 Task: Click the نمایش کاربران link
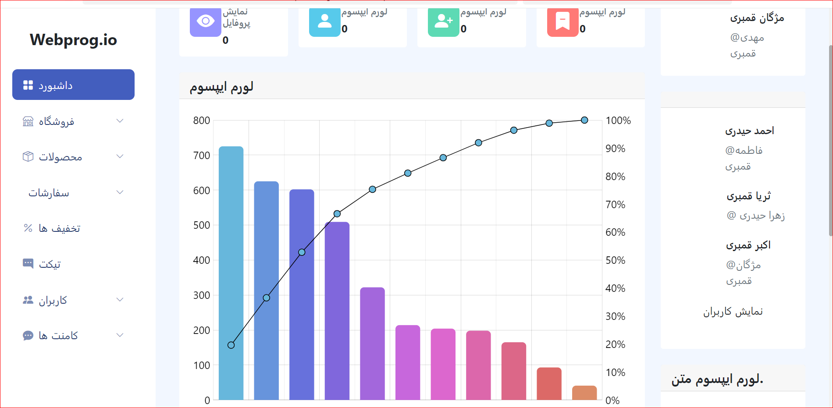click(x=733, y=312)
